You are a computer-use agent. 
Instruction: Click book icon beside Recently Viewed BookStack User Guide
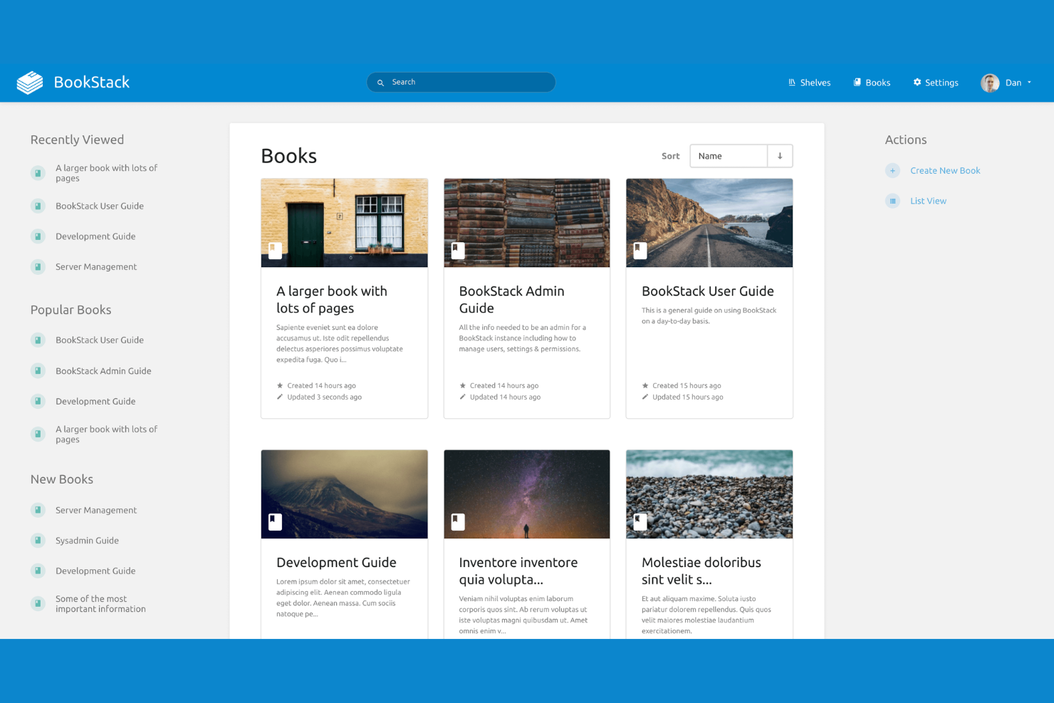(38, 206)
